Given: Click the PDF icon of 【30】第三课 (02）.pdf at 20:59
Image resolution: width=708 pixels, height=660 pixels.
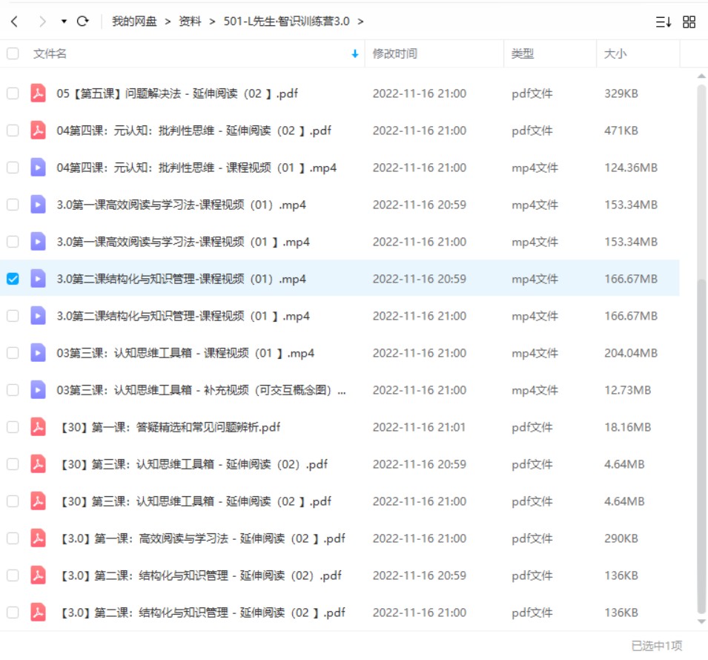Looking at the screenshot, I should [38, 464].
